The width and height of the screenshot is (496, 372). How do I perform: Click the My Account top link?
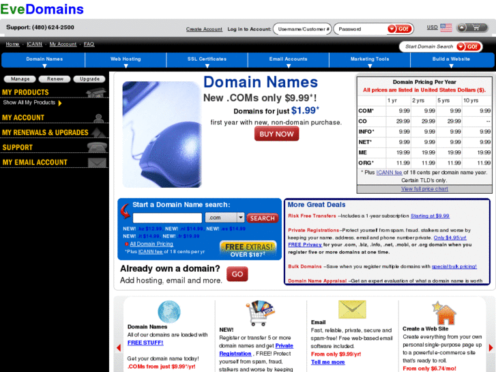[x=63, y=44]
